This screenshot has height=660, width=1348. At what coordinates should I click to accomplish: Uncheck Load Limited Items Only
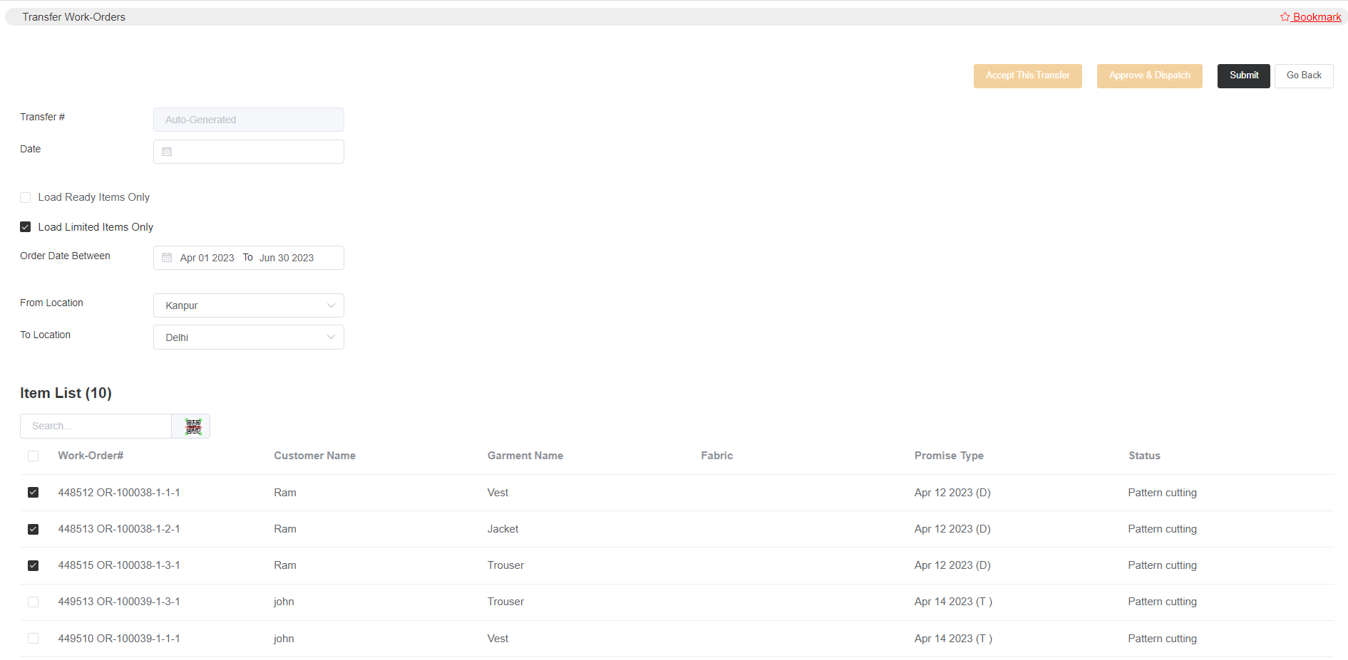(25, 226)
